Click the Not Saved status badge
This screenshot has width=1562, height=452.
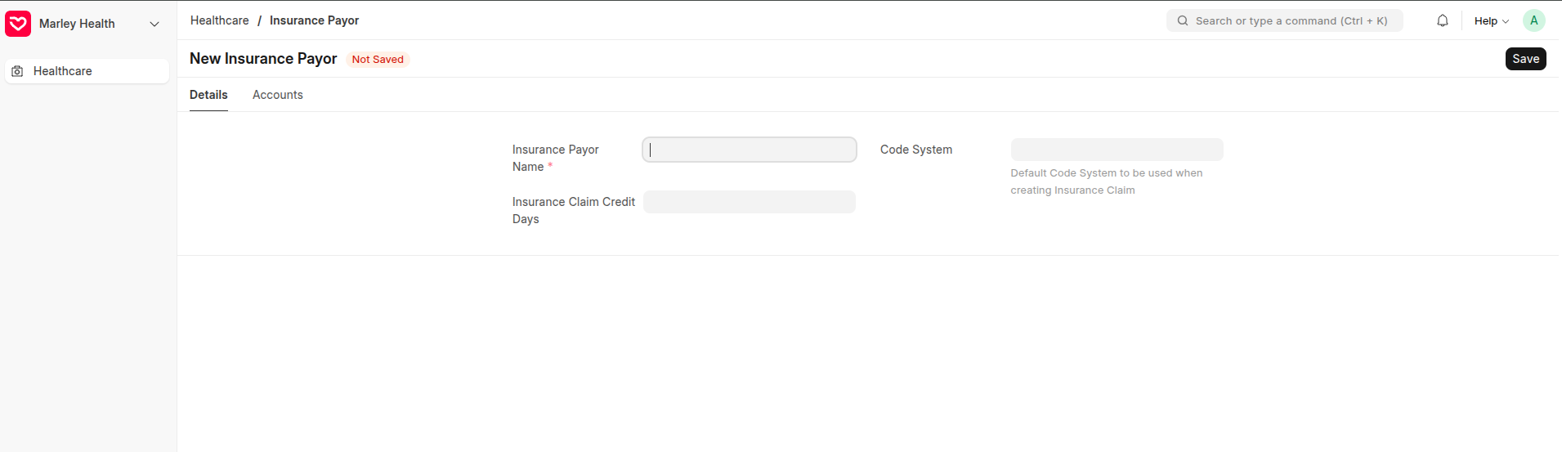(x=378, y=59)
